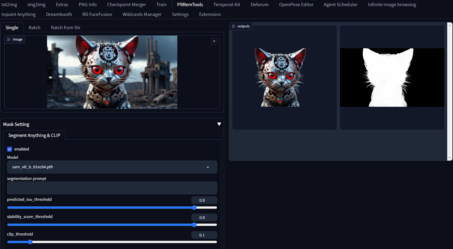
Task: Click the Image icon on the upload panel
Action: [14, 39]
